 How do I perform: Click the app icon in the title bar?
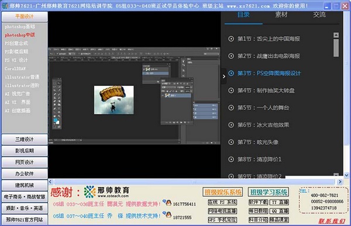coord(5,6)
